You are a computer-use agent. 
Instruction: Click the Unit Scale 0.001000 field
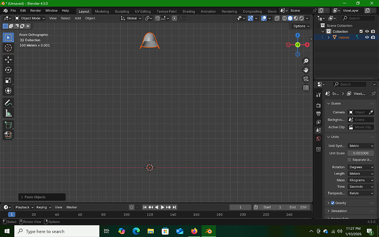pos(361,153)
